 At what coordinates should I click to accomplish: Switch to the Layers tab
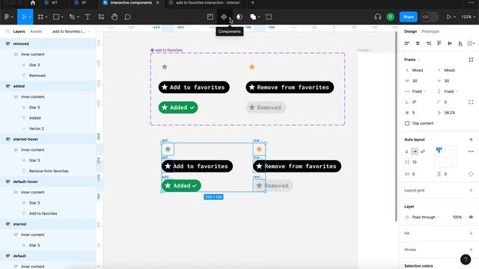click(x=19, y=31)
